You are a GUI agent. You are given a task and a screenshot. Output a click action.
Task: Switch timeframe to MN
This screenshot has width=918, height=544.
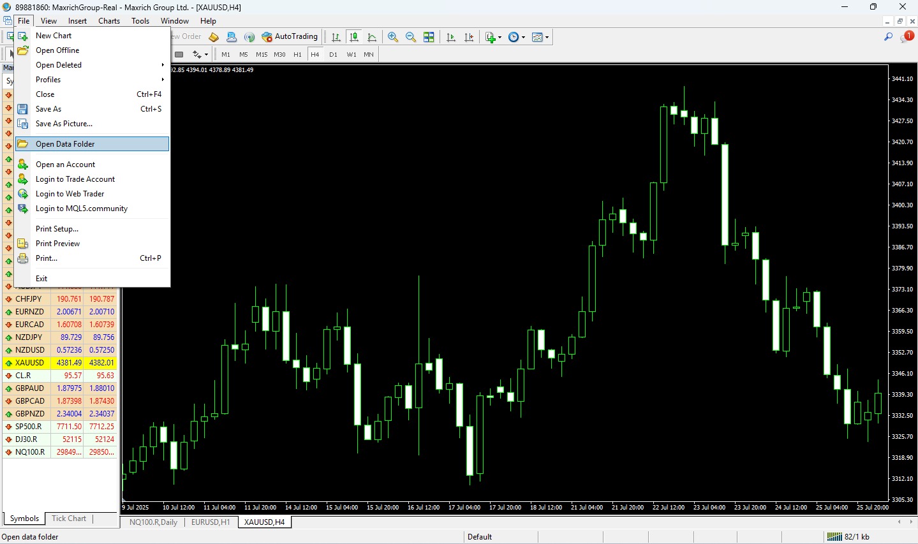click(369, 55)
